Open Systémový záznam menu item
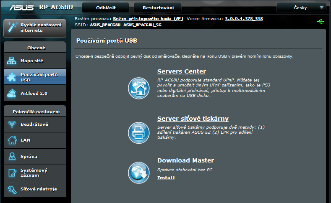The height and width of the screenshot is (203, 331). [x=35, y=173]
